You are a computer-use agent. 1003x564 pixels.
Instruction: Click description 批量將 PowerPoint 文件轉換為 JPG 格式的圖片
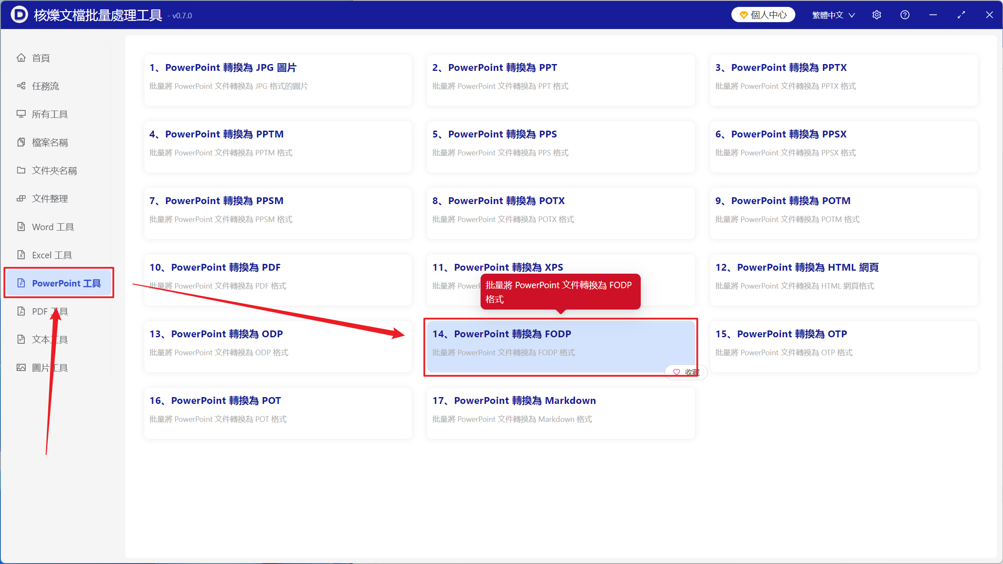(229, 86)
